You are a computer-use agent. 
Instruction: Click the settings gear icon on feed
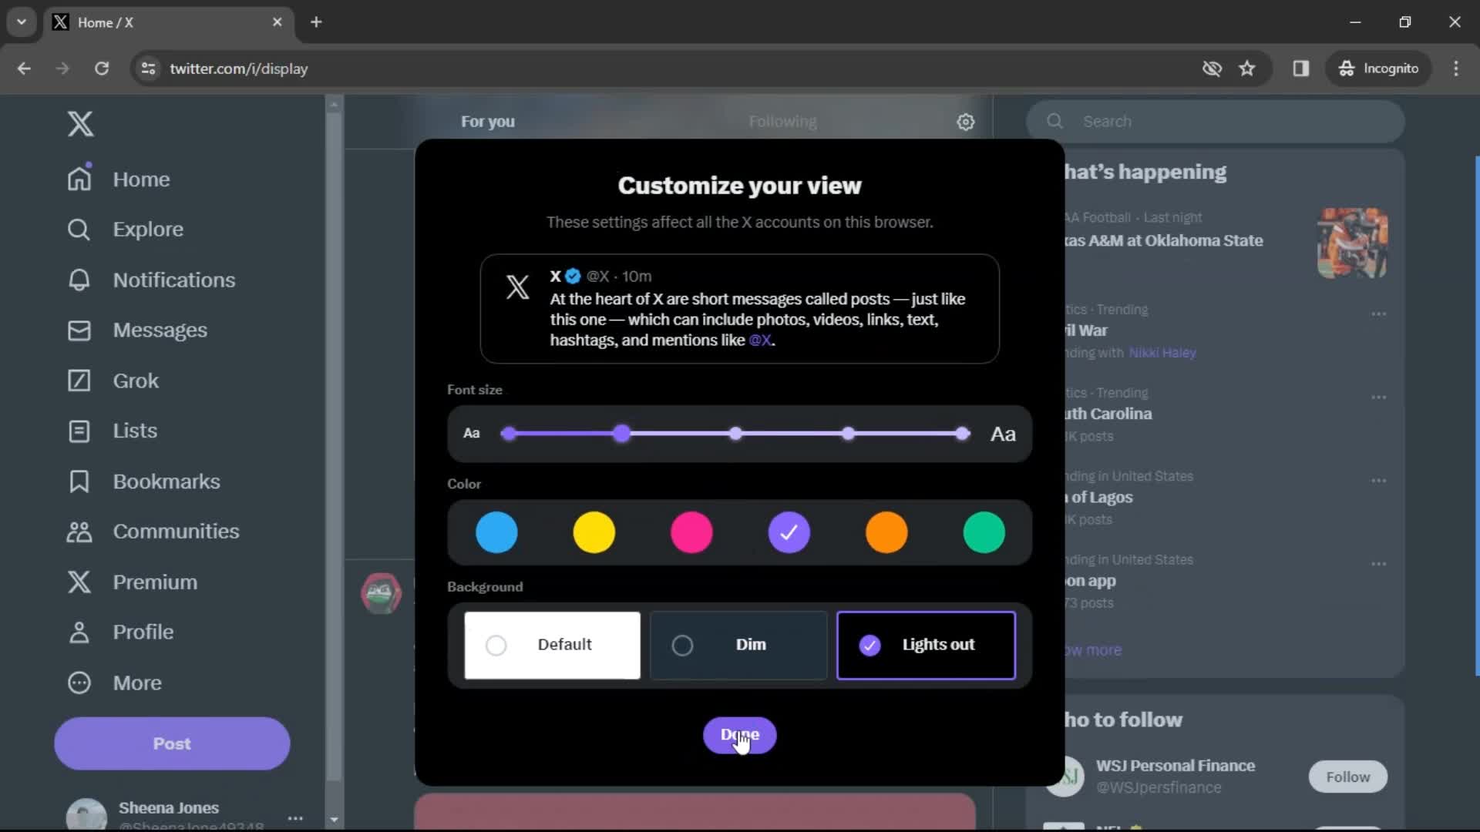coord(966,121)
